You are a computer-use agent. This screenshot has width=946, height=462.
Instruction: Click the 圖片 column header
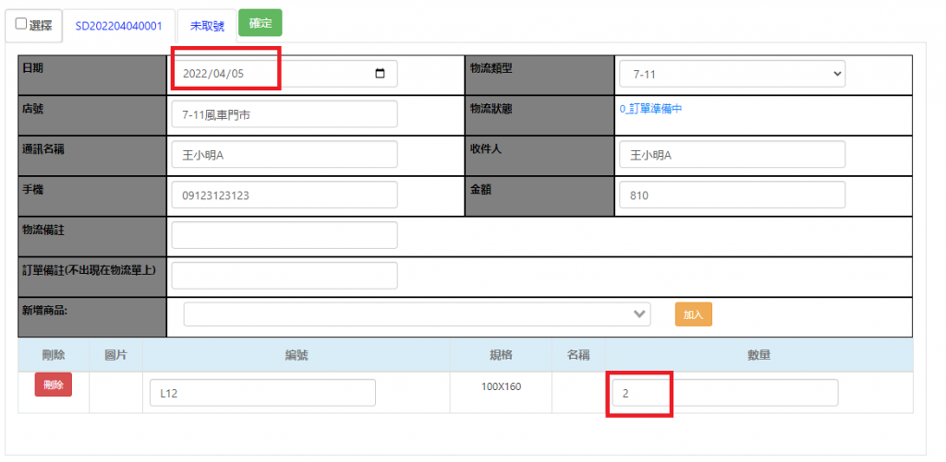point(115,355)
